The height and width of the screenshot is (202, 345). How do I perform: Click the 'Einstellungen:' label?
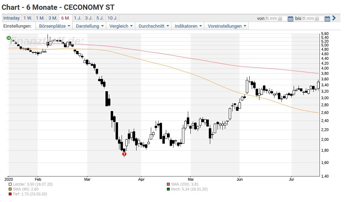(17, 26)
